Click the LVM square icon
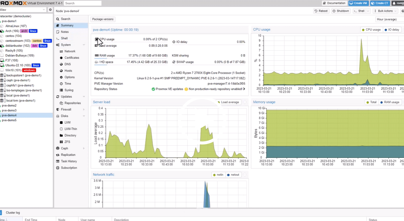This screenshot has height=221, width=404. pos(61,123)
